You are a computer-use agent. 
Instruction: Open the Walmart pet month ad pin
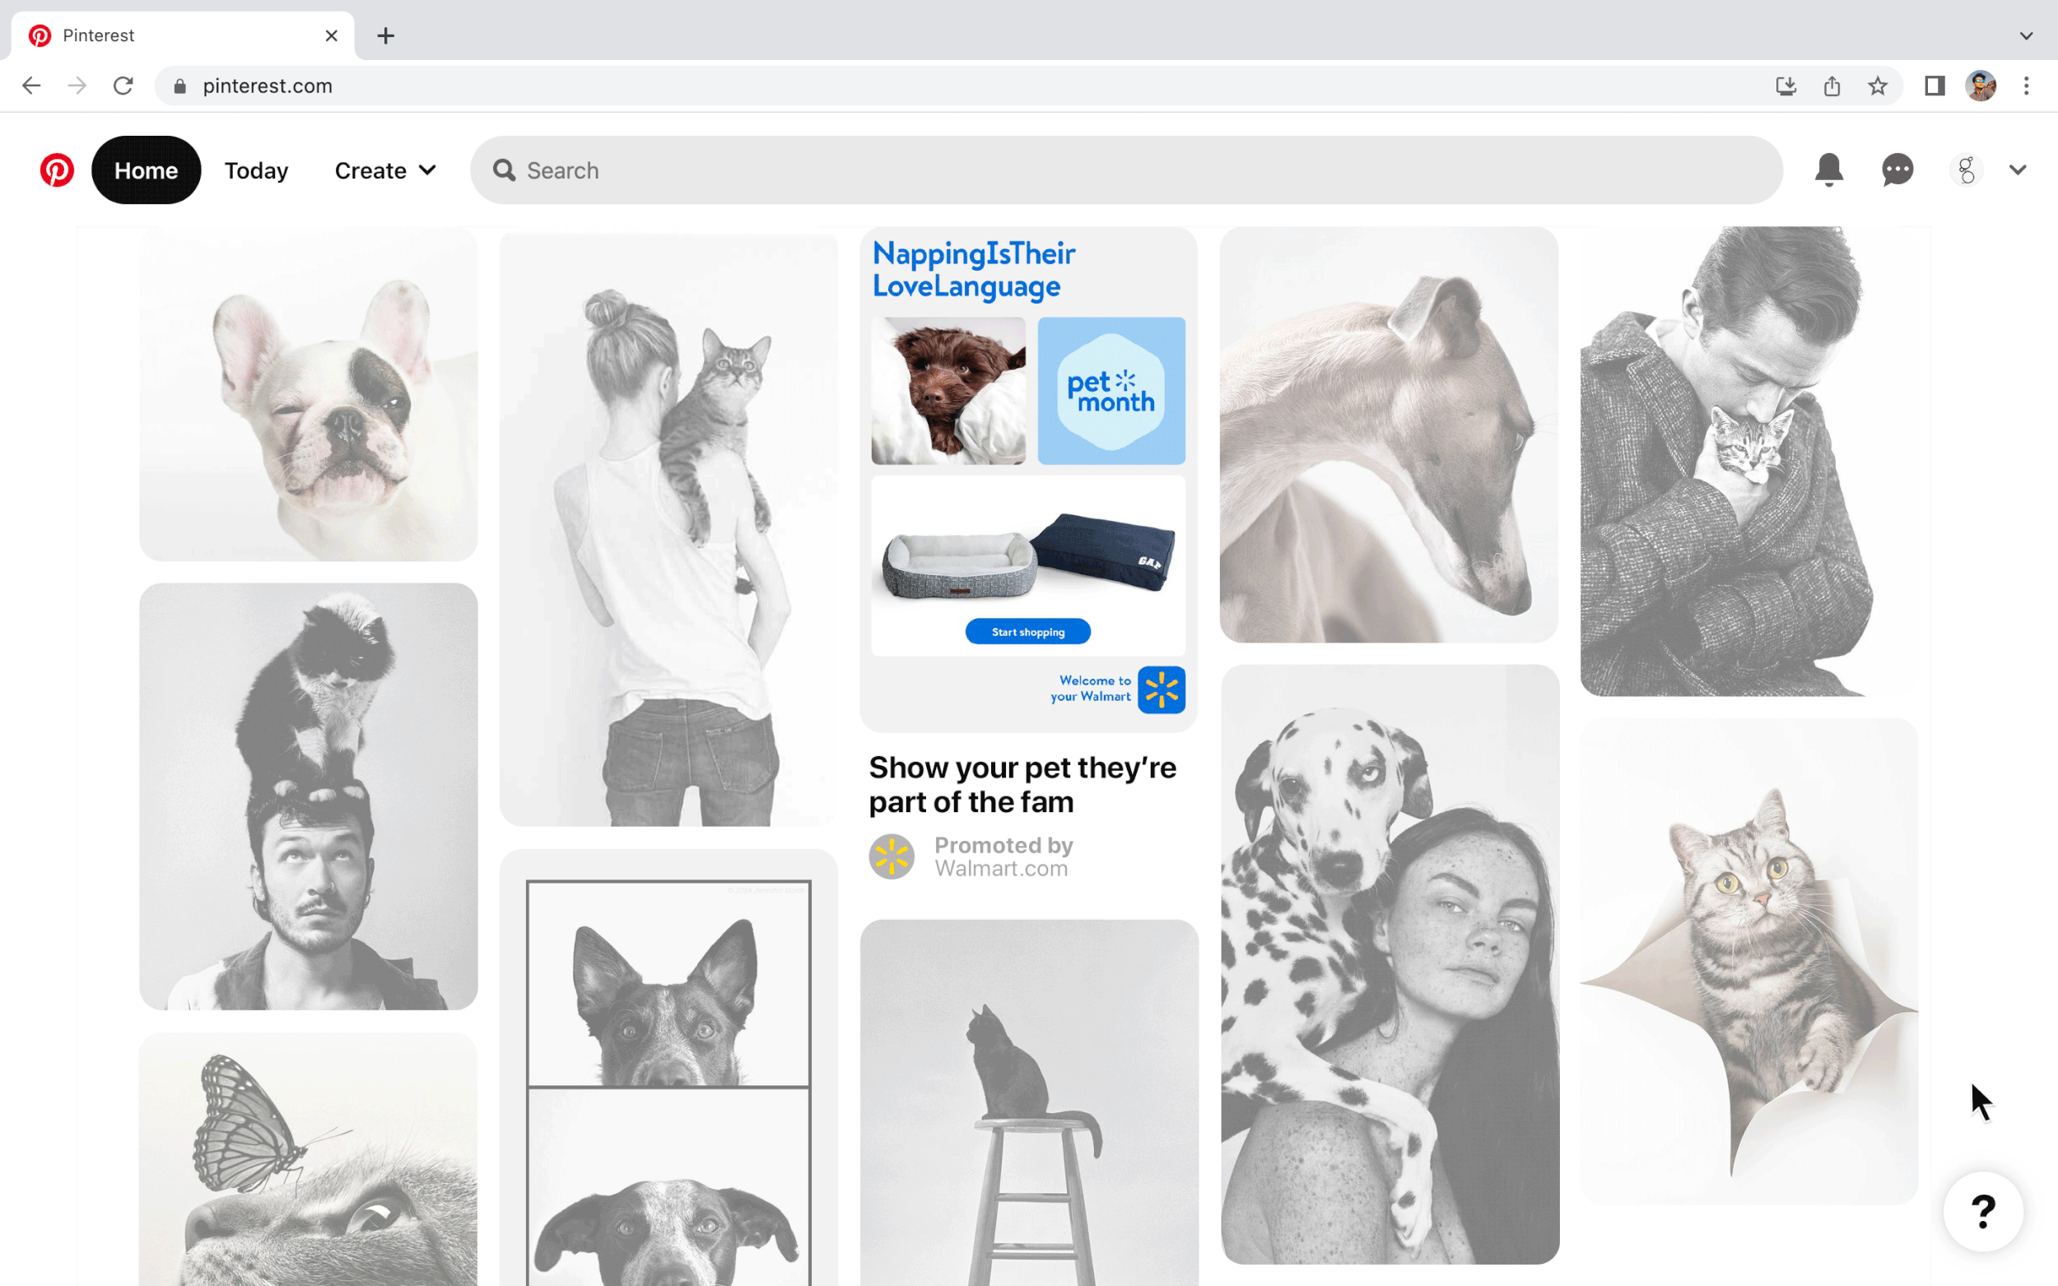[1028, 480]
